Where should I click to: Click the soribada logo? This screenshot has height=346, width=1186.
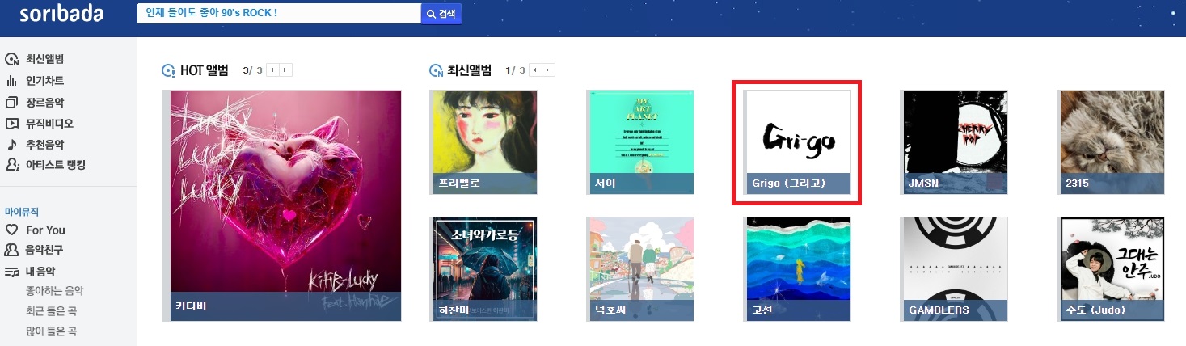tap(61, 14)
